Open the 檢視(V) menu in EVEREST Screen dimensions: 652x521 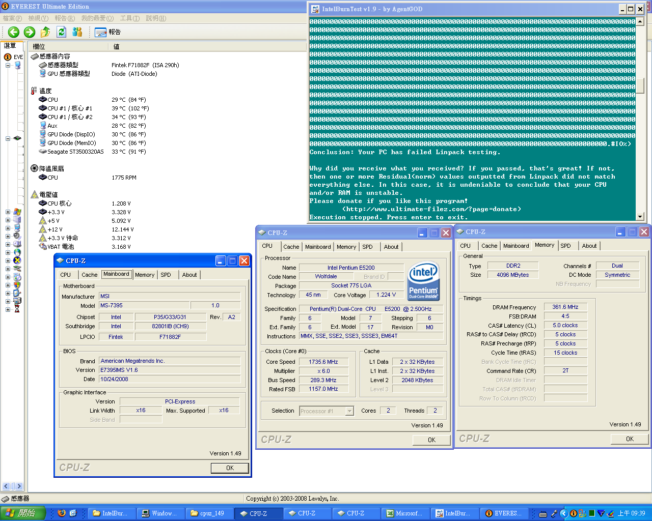[38, 18]
